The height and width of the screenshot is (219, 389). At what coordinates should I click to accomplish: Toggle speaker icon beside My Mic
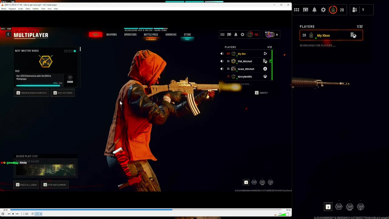coord(222,54)
